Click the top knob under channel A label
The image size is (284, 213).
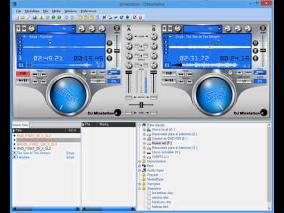tap(129, 37)
